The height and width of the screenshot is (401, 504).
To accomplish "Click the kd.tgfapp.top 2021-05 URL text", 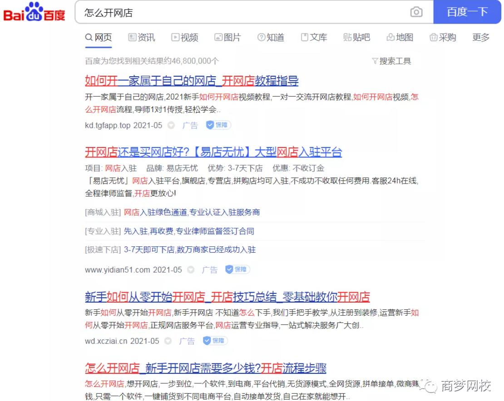I will [x=124, y=125].
